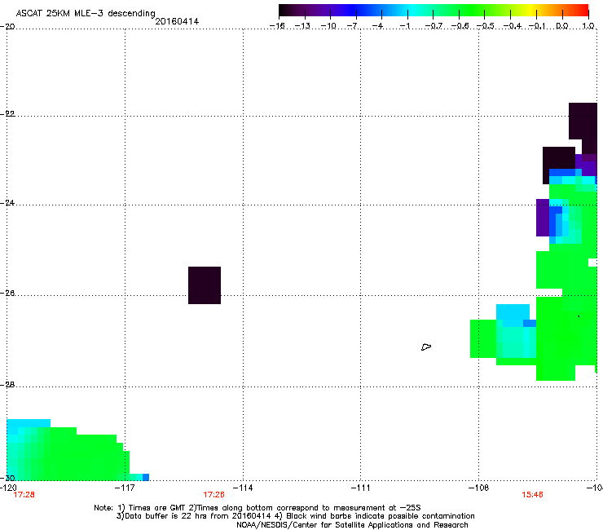Click the -16 color scale label

click(x=277, y=26)
